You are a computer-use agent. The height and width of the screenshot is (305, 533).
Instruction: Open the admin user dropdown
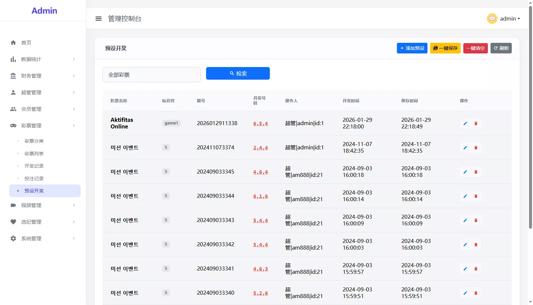[x=510, y=19]
